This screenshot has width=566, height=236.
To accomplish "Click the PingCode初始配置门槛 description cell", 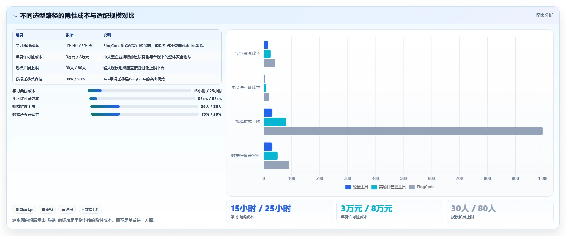I will pos(154,46).
